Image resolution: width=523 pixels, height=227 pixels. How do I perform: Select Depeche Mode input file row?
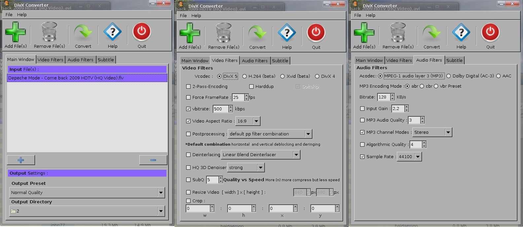(x=87, y=78)
